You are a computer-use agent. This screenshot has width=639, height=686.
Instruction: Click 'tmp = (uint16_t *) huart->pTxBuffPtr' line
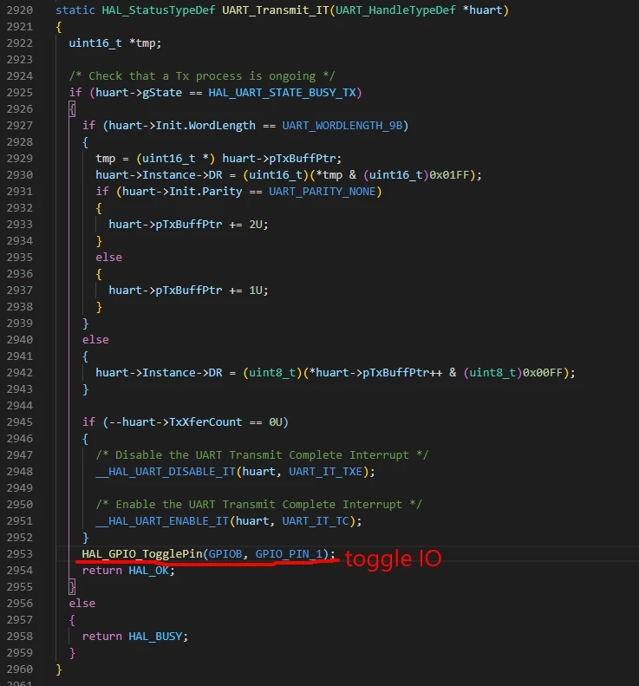tap(218, 159)
